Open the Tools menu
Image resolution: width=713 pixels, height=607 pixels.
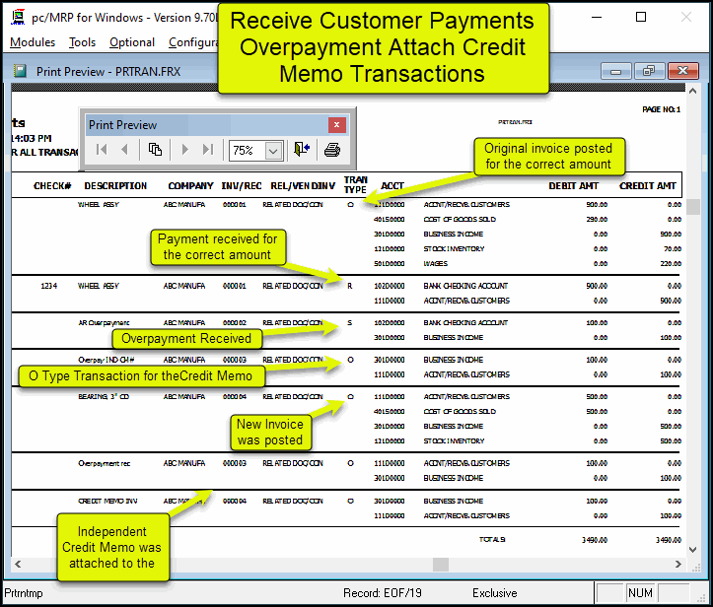click(83, 42)
